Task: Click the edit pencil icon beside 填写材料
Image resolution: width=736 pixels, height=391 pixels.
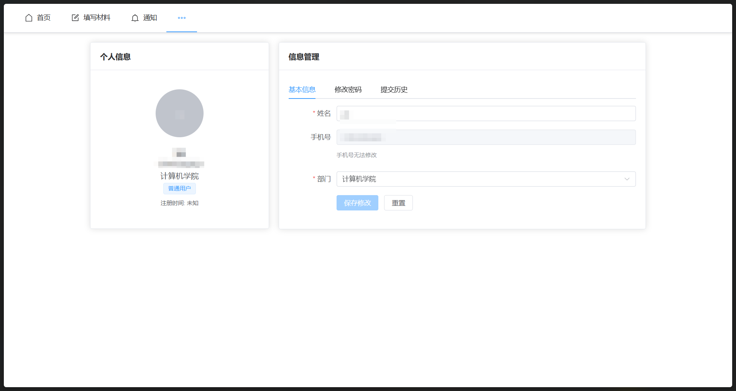Action: click(75, 18)
